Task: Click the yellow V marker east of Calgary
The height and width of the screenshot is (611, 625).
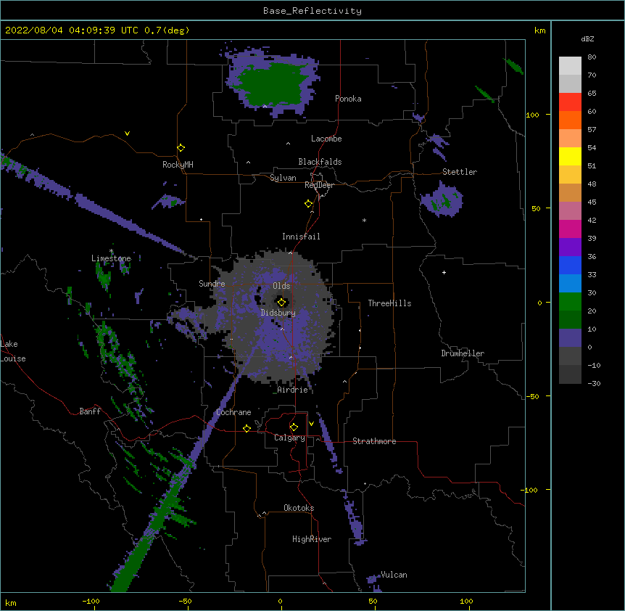Action: [311, 424]
